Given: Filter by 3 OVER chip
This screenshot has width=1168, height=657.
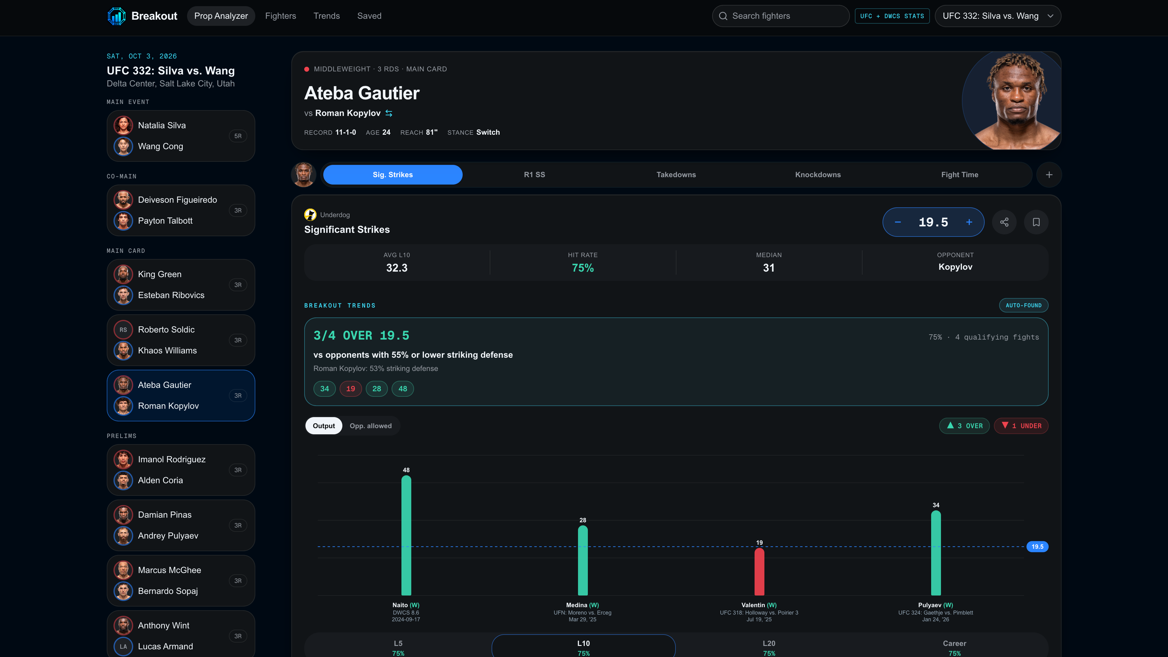Looking at the screenshot, I should pos(964,426).
